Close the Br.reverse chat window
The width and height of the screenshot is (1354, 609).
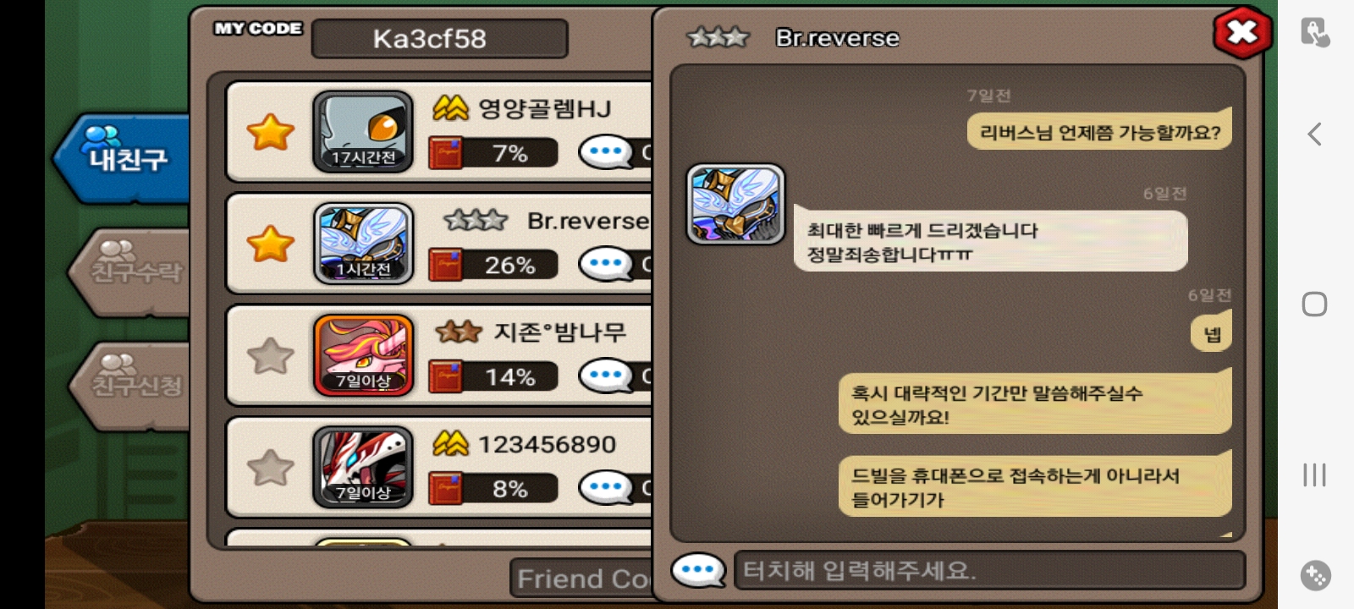[x=1242, y=32]
